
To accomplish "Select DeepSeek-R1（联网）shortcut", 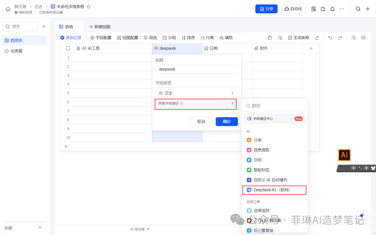I will click(x=274, y=190).
